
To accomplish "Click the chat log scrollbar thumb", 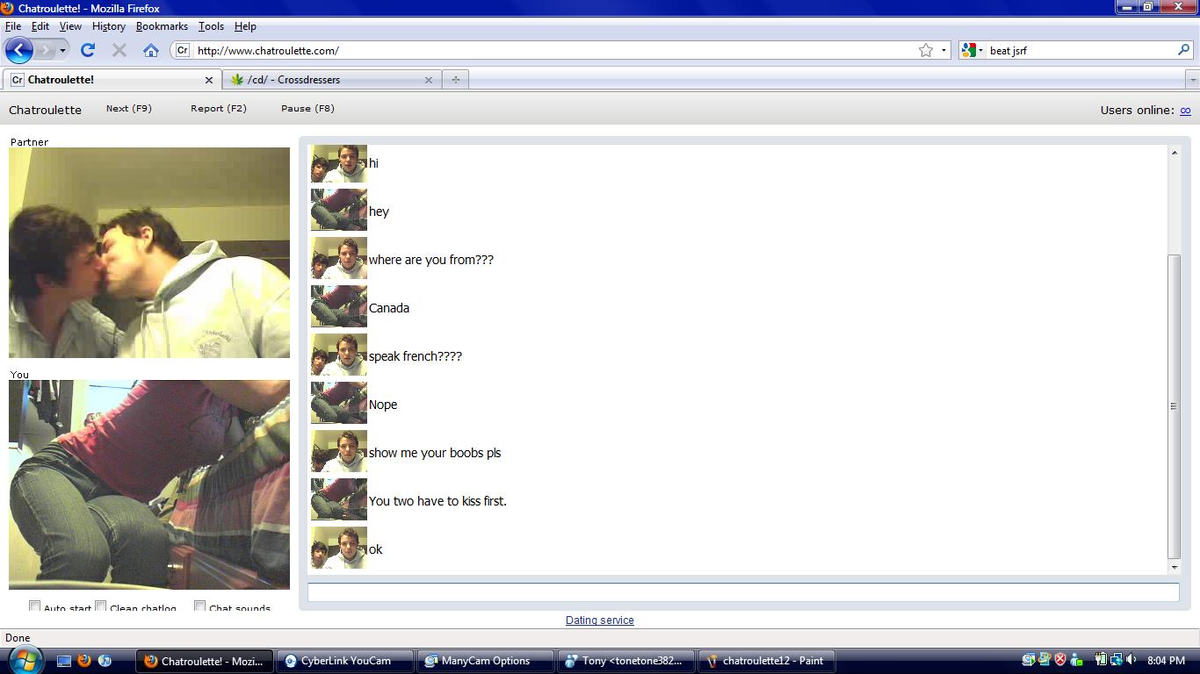I will [1174, 406].
